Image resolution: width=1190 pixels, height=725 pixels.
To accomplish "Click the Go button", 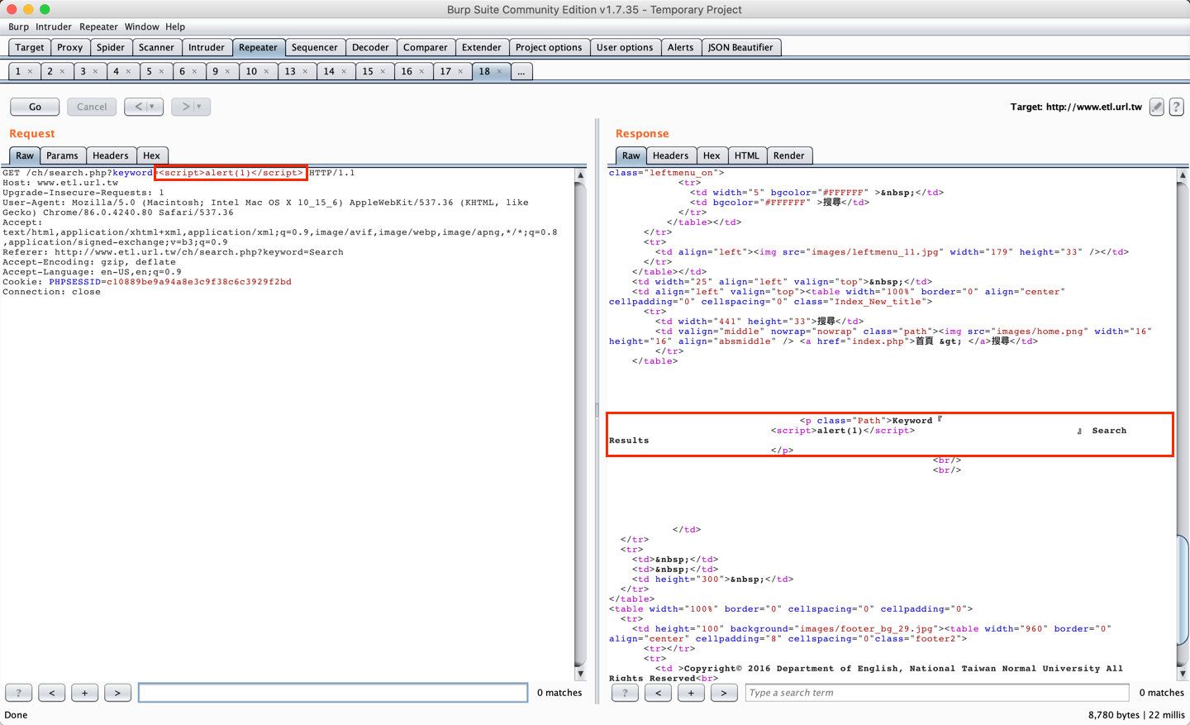I will pos(35,107).
